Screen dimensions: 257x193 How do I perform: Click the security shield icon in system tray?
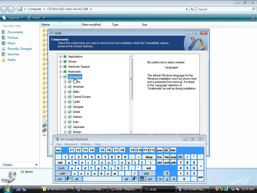(x=217, y=189)
